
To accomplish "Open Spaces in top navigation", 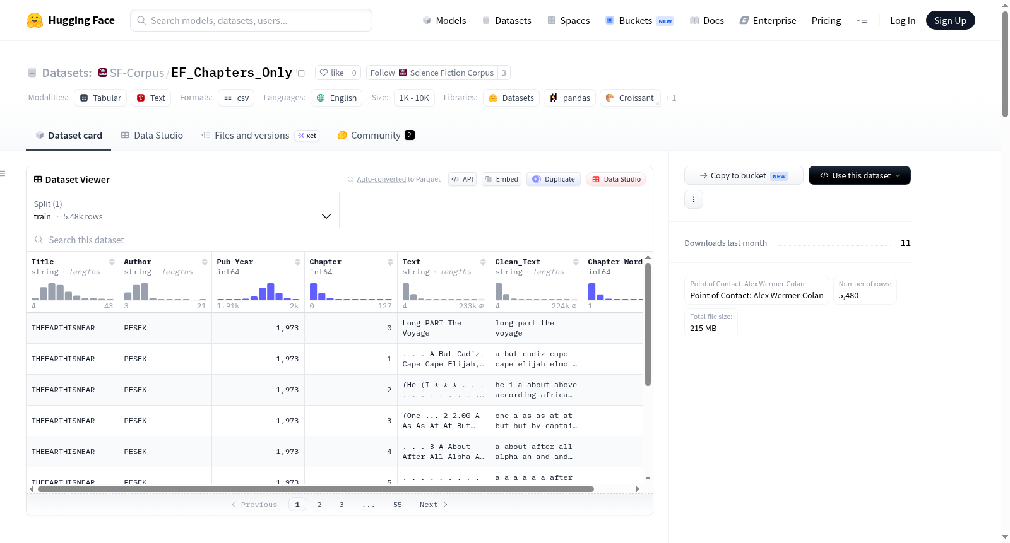I will pyautogui.click(x=569, y=21).
